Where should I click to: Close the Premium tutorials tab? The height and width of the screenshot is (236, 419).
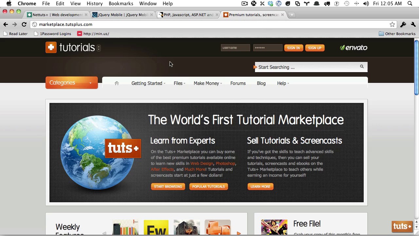tap(282, 15)
